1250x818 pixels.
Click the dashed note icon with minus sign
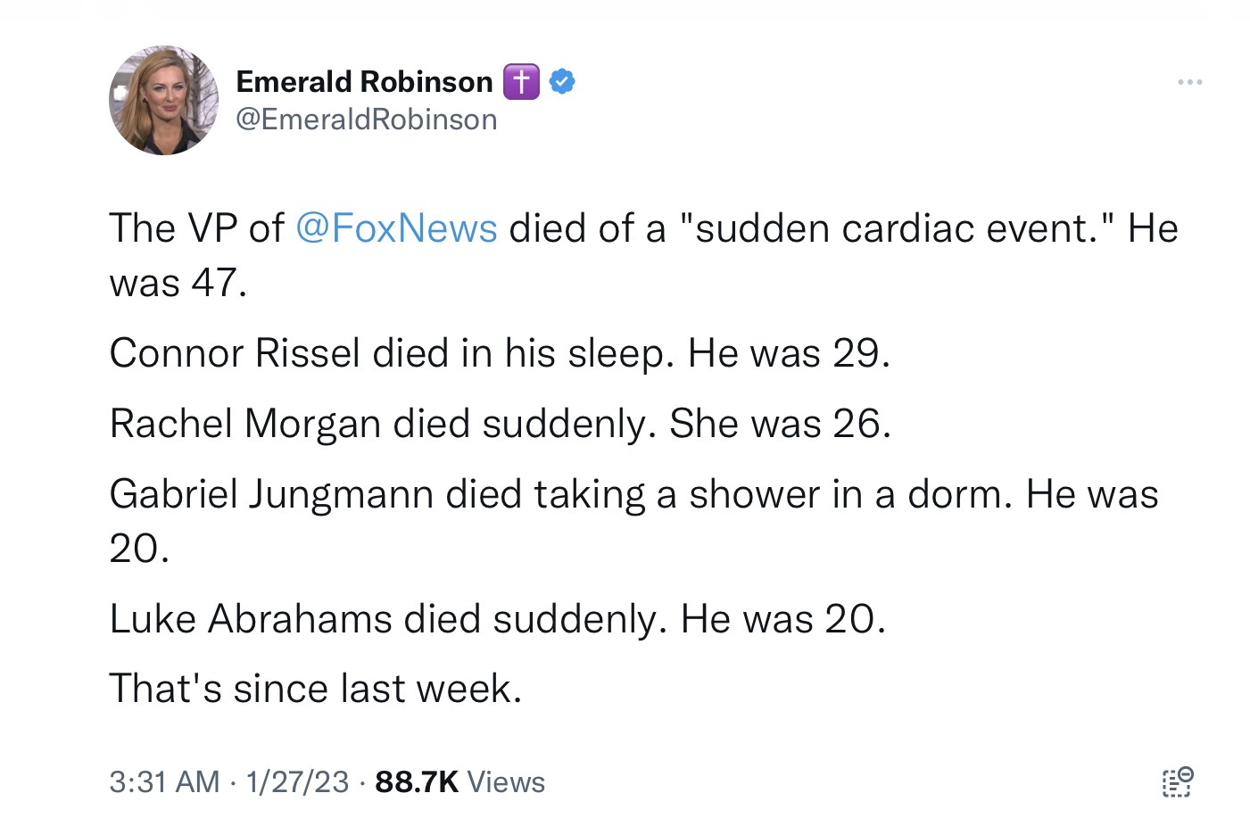[1178, 781]
